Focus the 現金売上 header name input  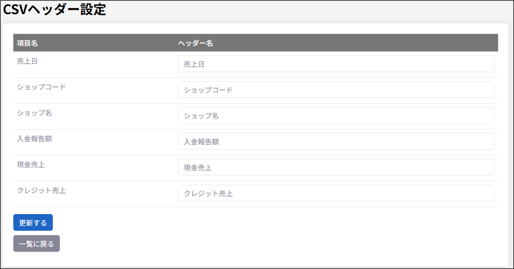pyautogui.click(x=336, y=167)
